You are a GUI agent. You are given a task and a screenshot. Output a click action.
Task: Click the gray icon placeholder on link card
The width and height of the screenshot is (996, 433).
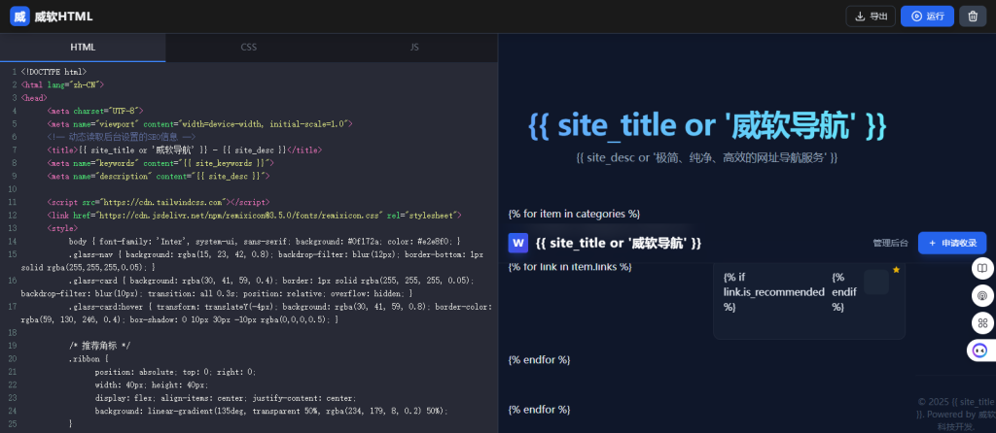coord(875,283)
